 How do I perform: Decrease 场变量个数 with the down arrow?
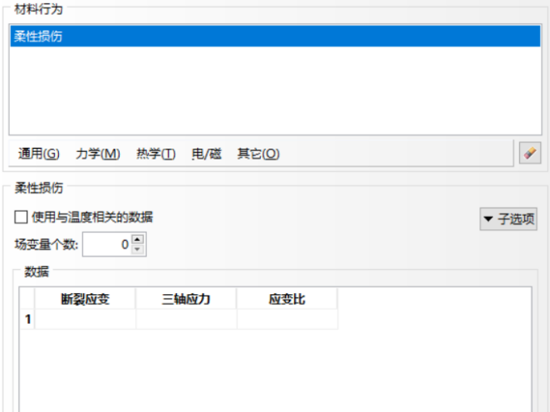click(138, 249)
